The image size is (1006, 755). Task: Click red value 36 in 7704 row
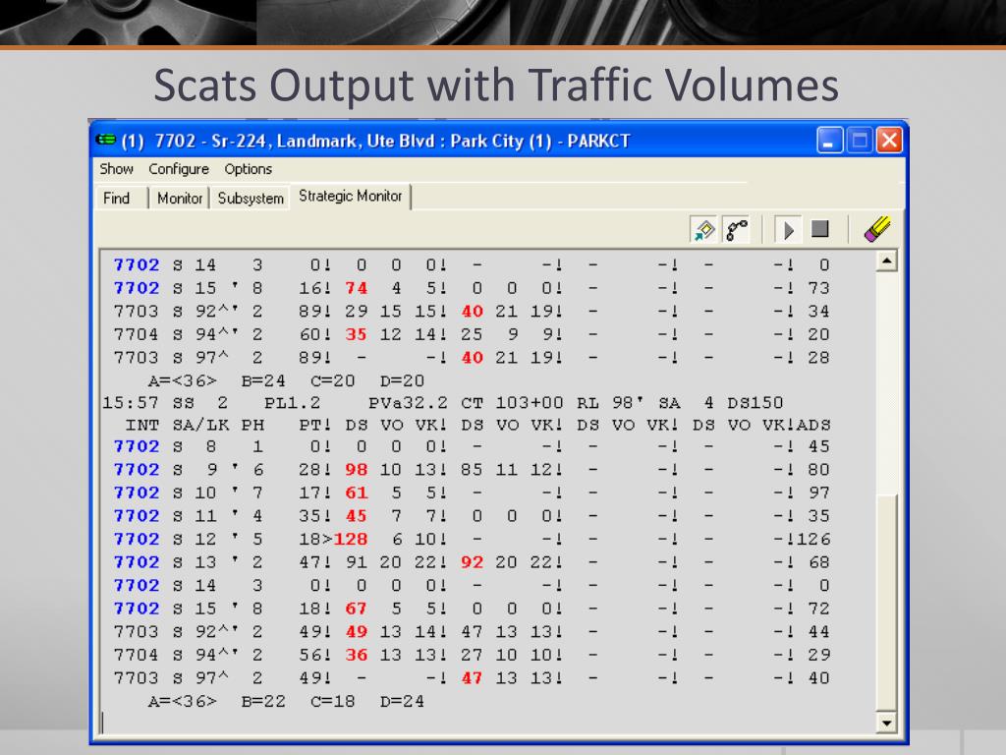(356, 654)
